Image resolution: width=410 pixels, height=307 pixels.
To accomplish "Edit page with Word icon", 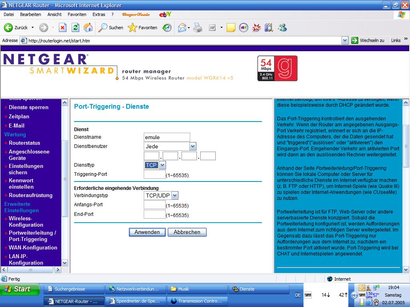I will (212, 28).
